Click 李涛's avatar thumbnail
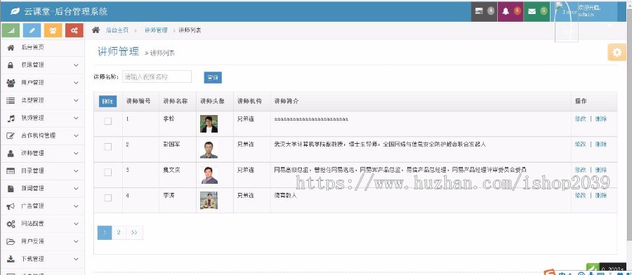 click(209, 201)
